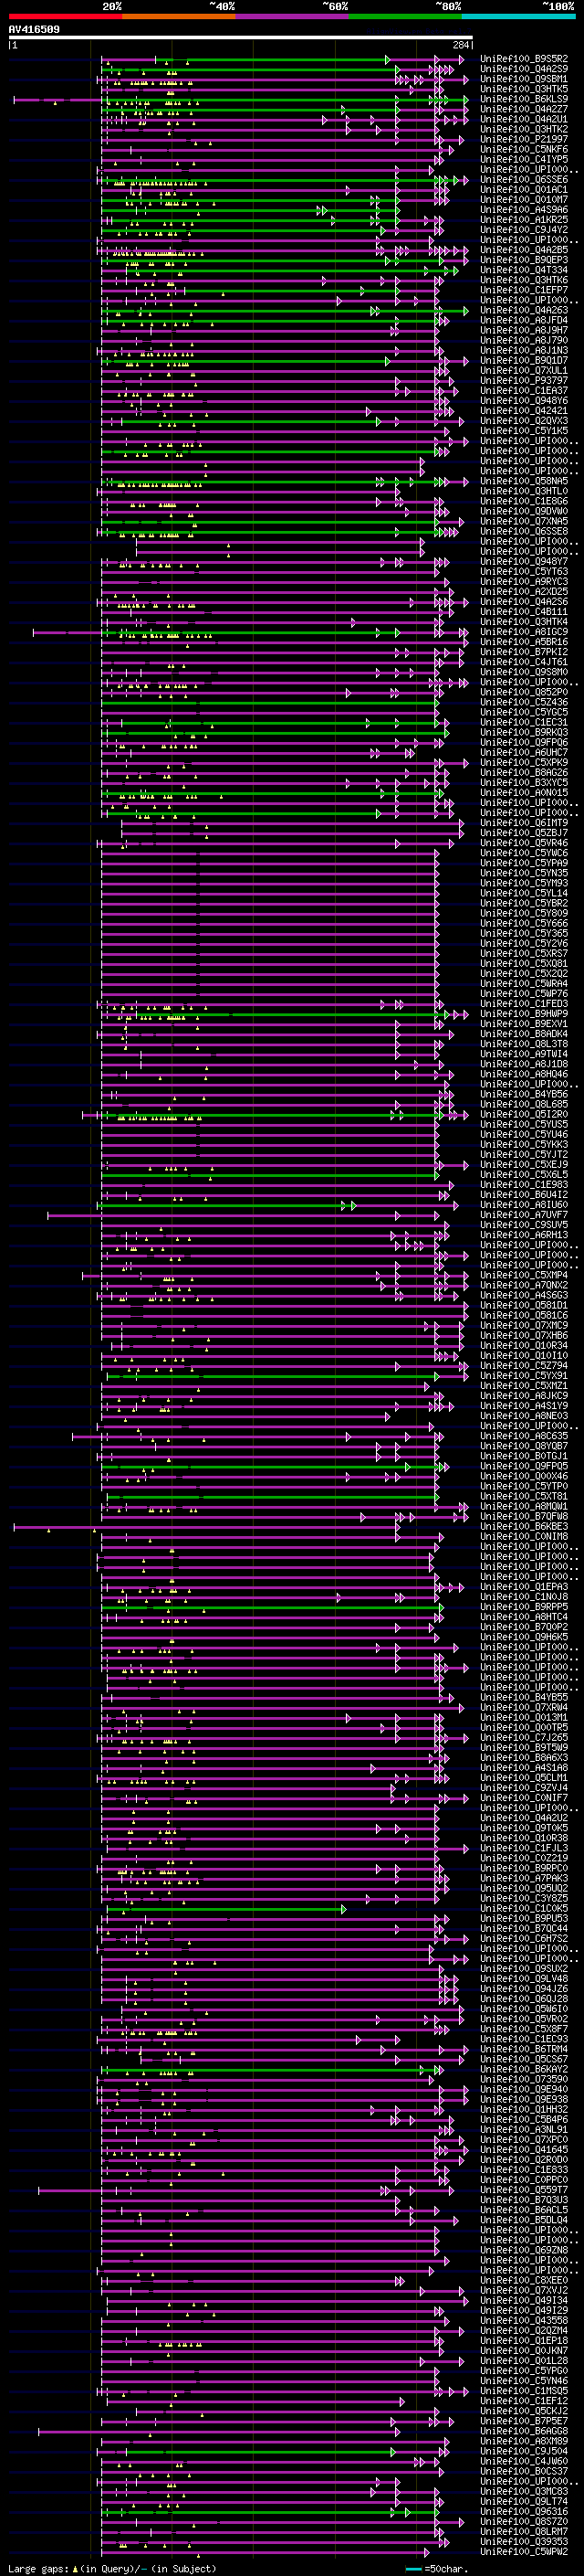Select the UniRef100_A4S9A6 label
The width and height of the screenshot is (584, 2576).
[523, 210]
